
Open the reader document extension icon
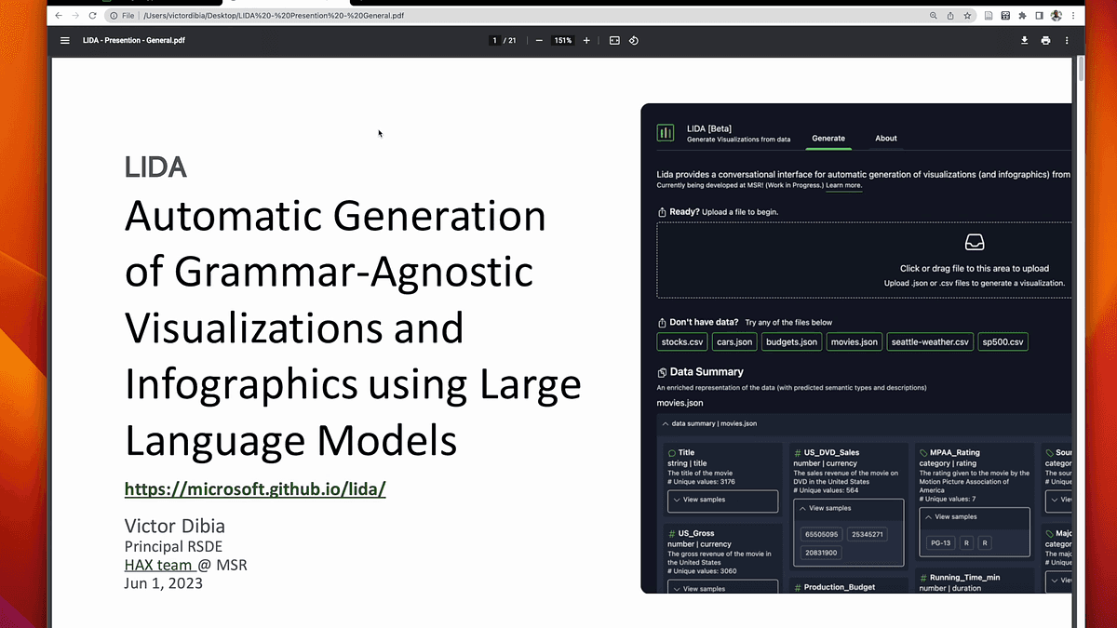click(x=989, y=16)
